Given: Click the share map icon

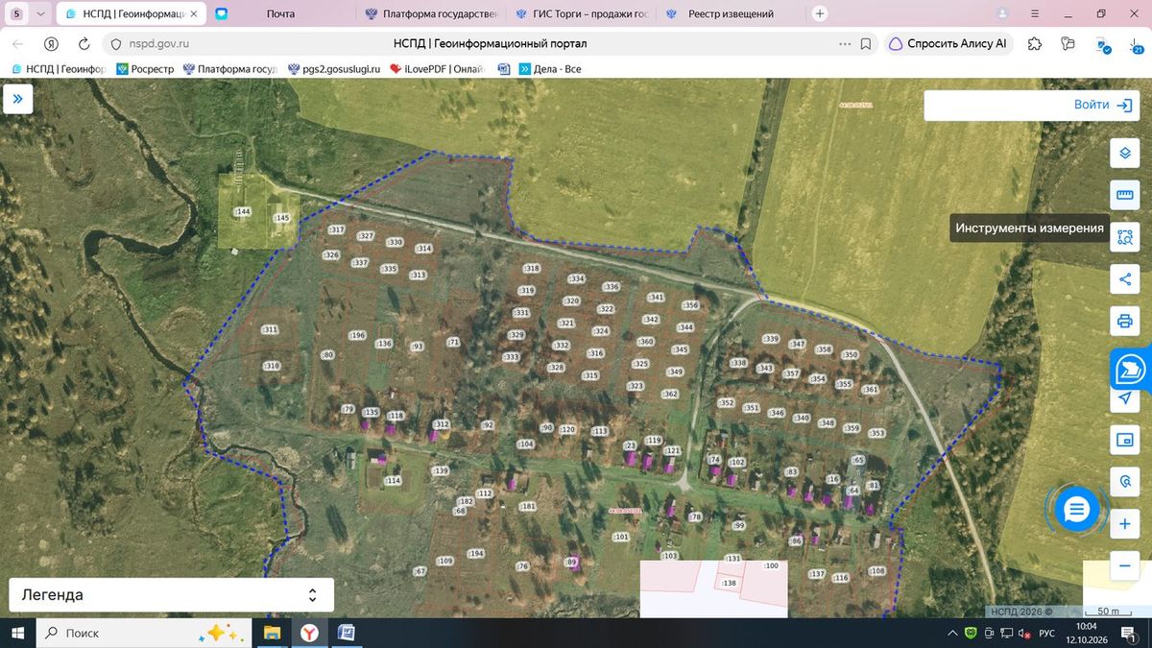Looking at the screenshot, I should click(x=1124, y=279).
